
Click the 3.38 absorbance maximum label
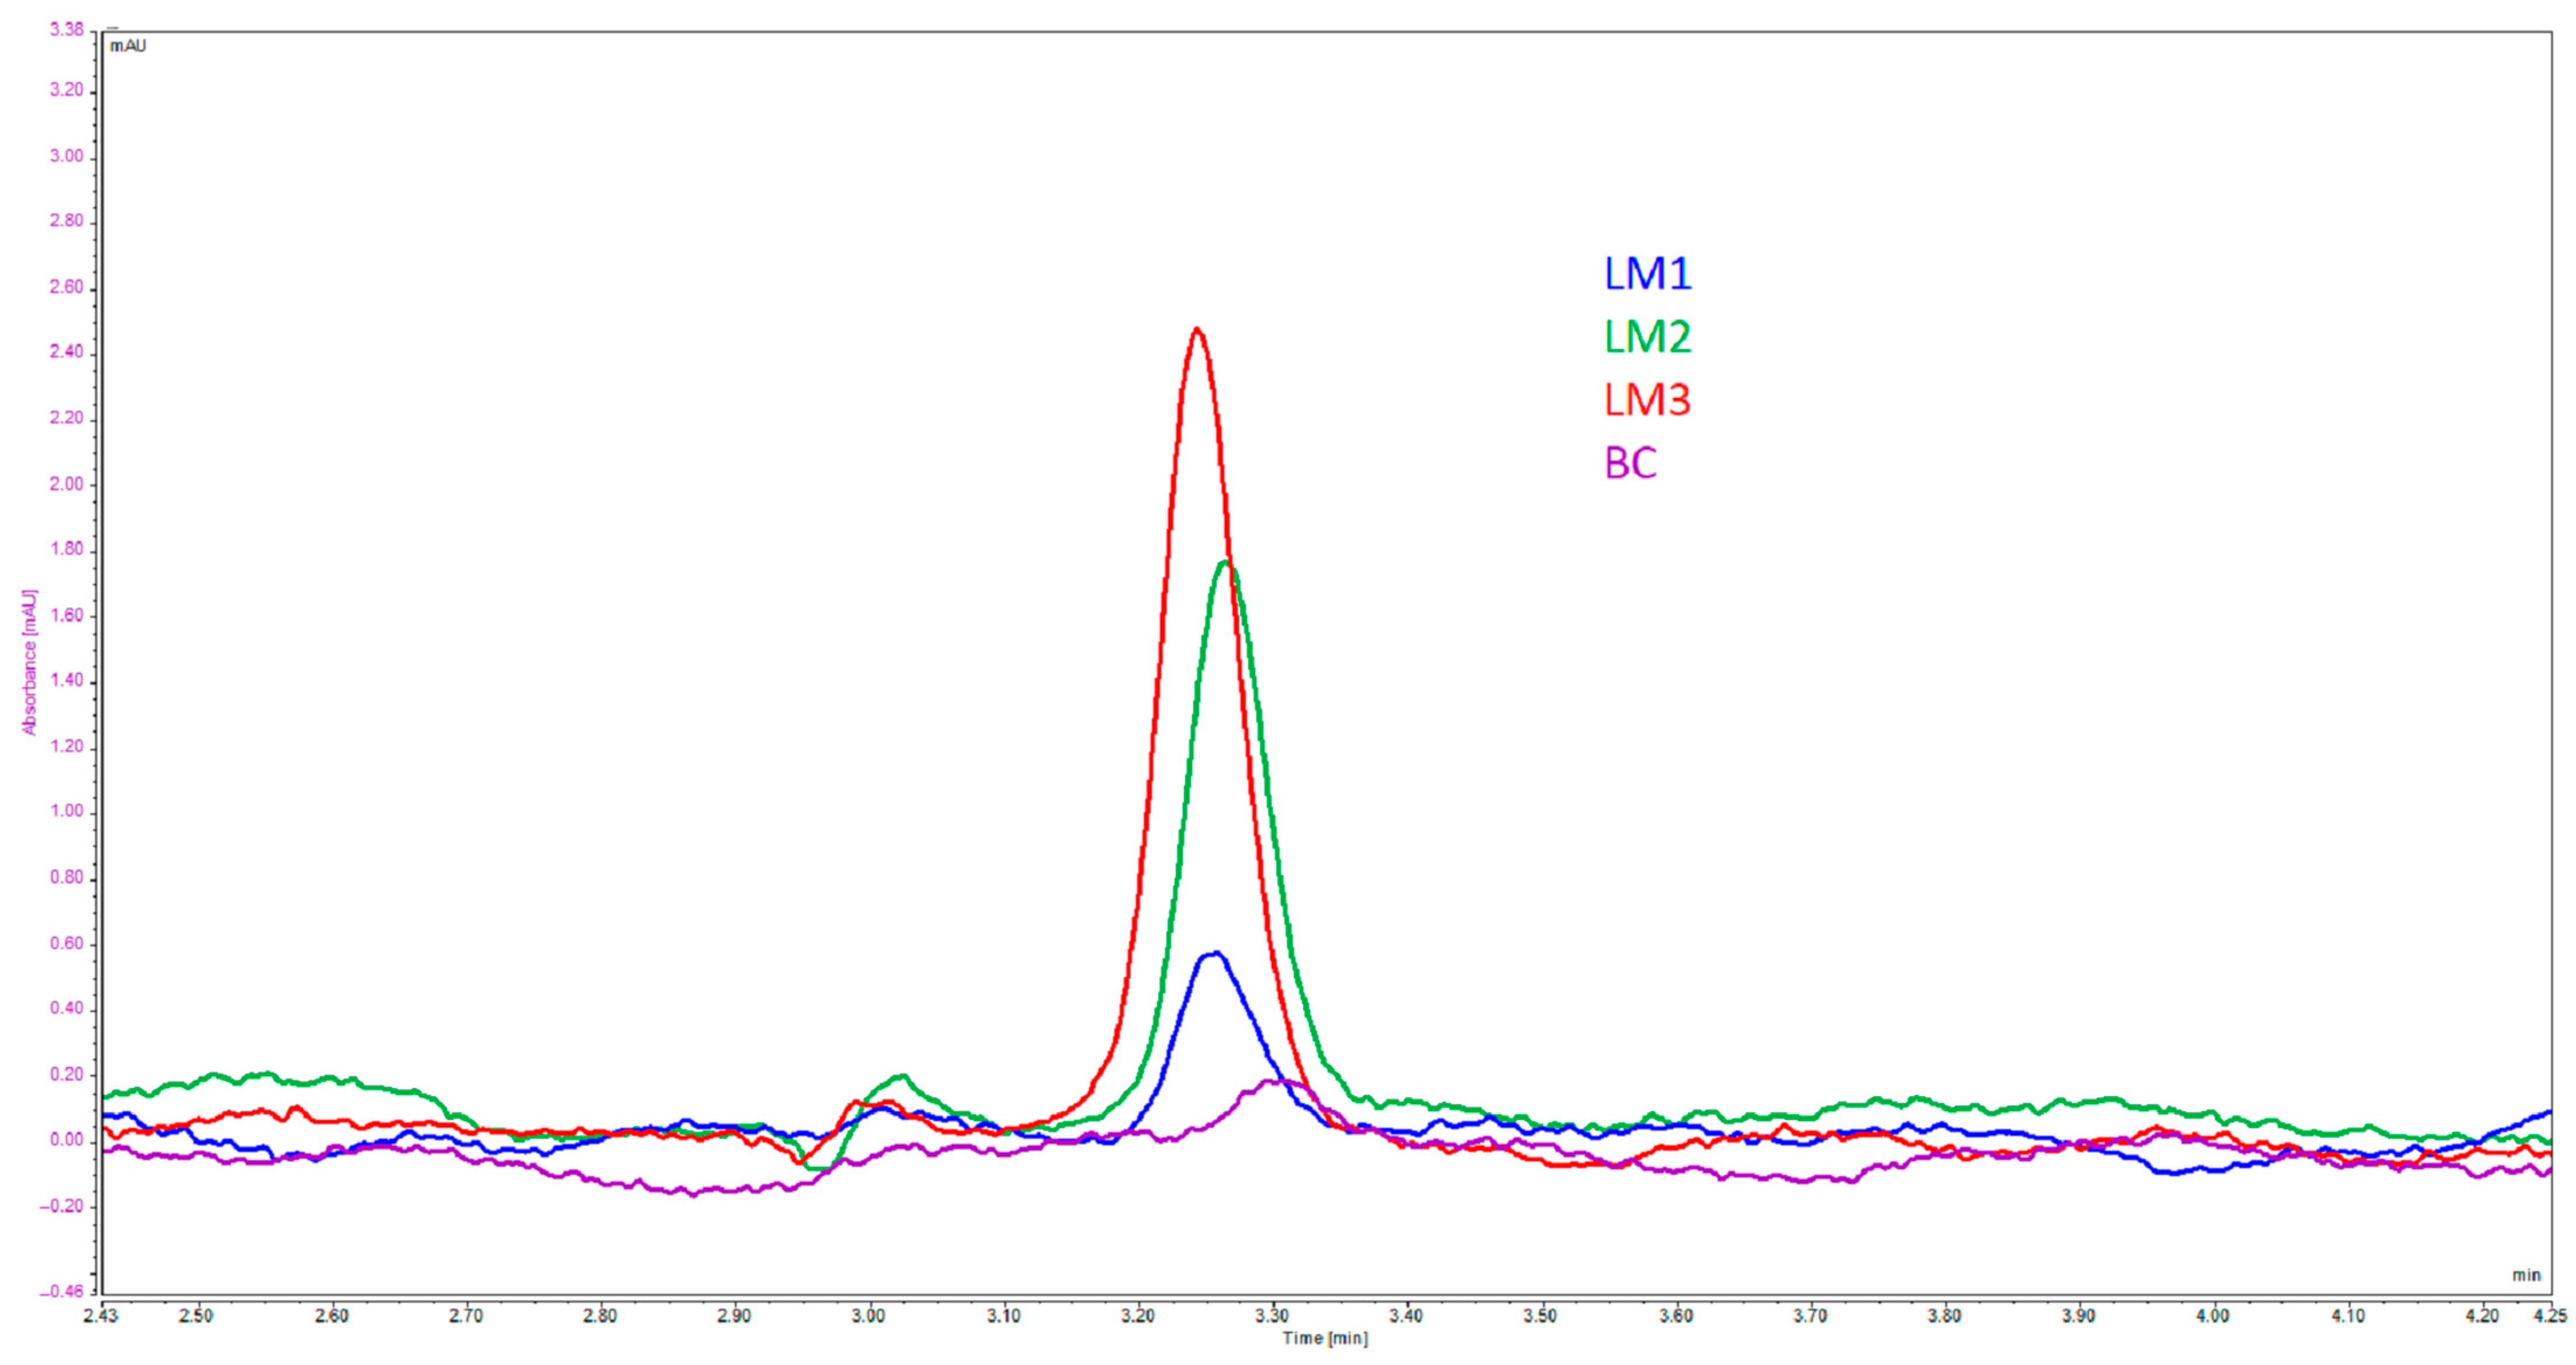click(x=67, y=30)
